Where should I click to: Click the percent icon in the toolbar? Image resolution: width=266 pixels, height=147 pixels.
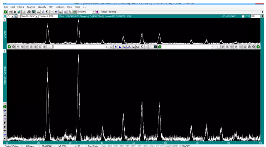70,12
